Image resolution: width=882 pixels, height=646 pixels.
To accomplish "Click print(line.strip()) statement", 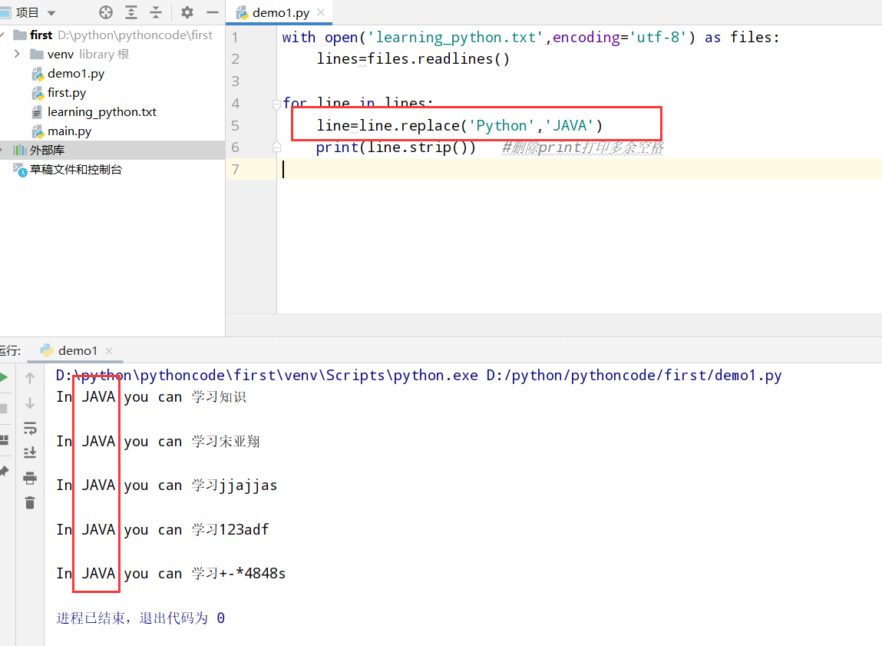I will [395, 147].
